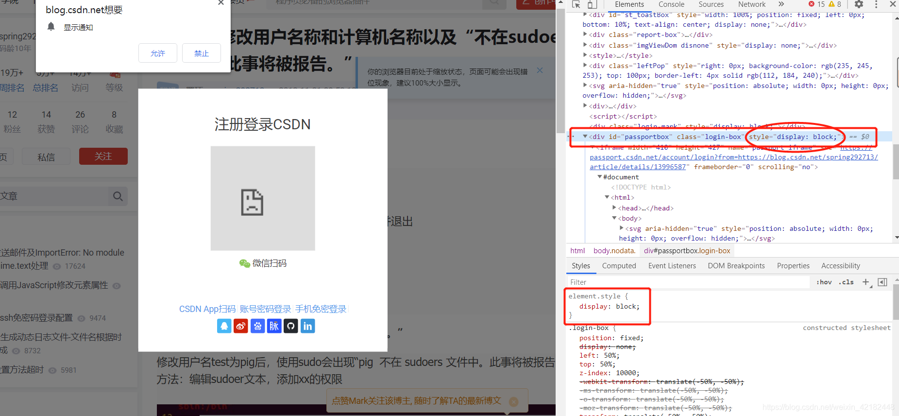Expand the head node

614,208
